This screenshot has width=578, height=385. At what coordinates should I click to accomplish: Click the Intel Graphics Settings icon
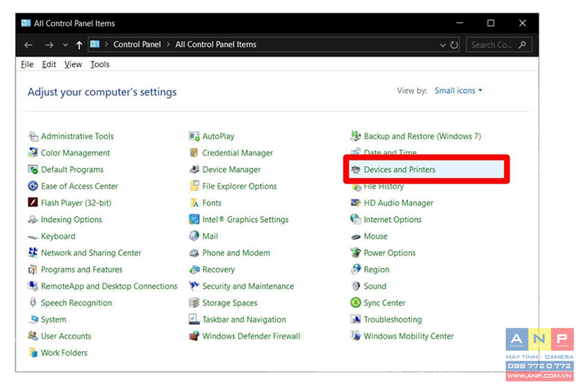(194, 219)
